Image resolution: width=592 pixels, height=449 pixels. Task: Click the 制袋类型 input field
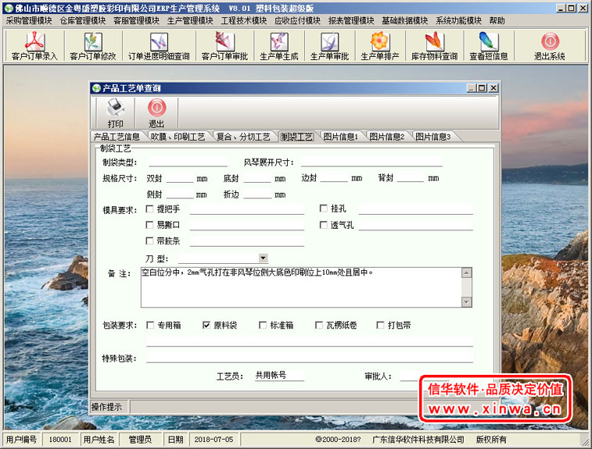183,162
